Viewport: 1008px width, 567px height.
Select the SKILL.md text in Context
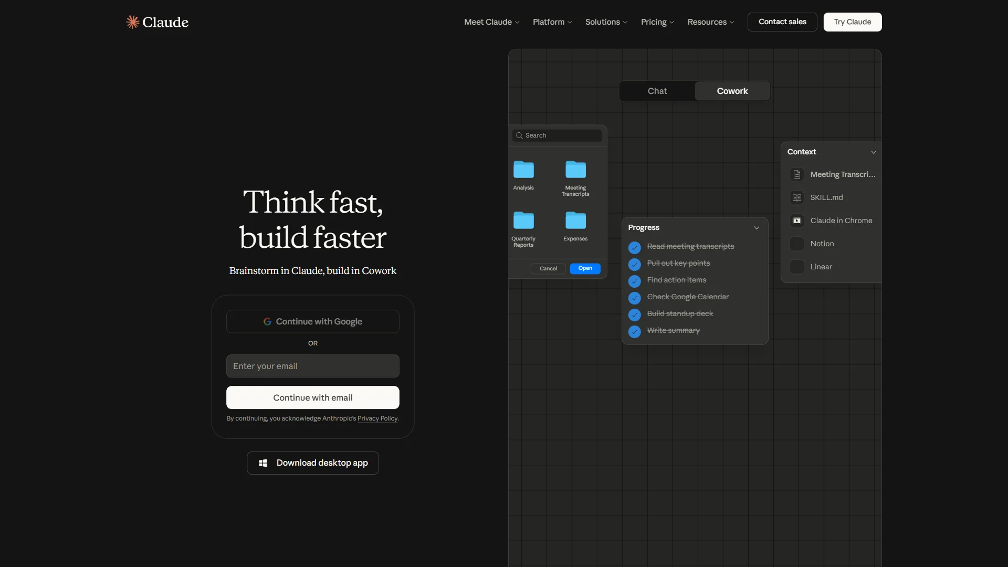pos(827,197)
